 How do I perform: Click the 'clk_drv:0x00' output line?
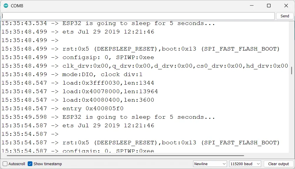pos(145,66)
